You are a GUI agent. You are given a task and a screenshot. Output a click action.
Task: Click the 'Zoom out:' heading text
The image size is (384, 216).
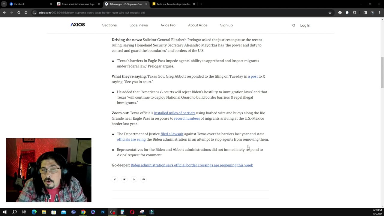point(120,113)
